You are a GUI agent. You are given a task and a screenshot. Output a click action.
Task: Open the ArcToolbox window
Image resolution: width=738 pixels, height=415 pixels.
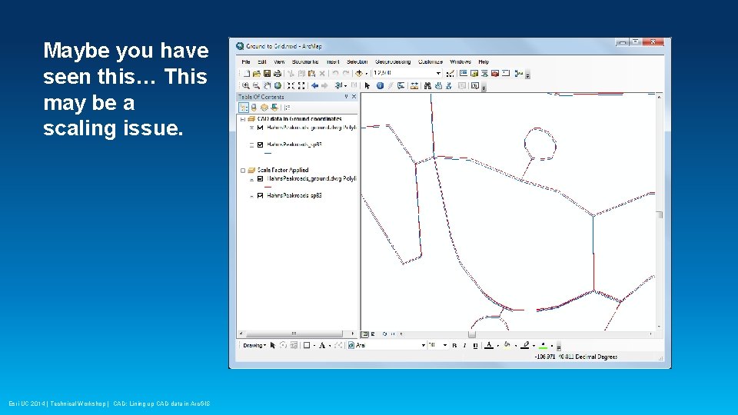[494, 74]
